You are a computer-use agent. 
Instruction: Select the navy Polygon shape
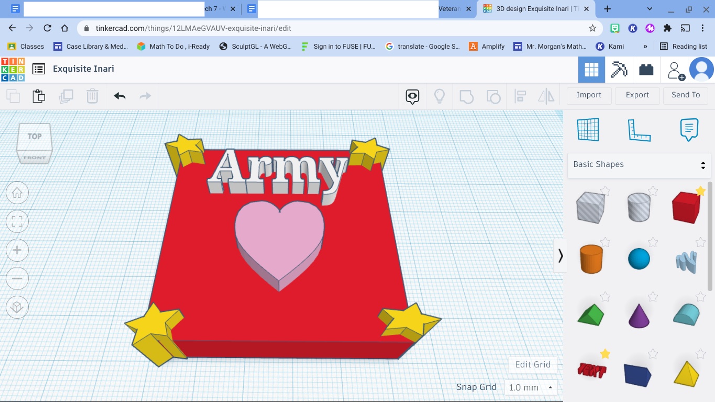tap(638, 375)
